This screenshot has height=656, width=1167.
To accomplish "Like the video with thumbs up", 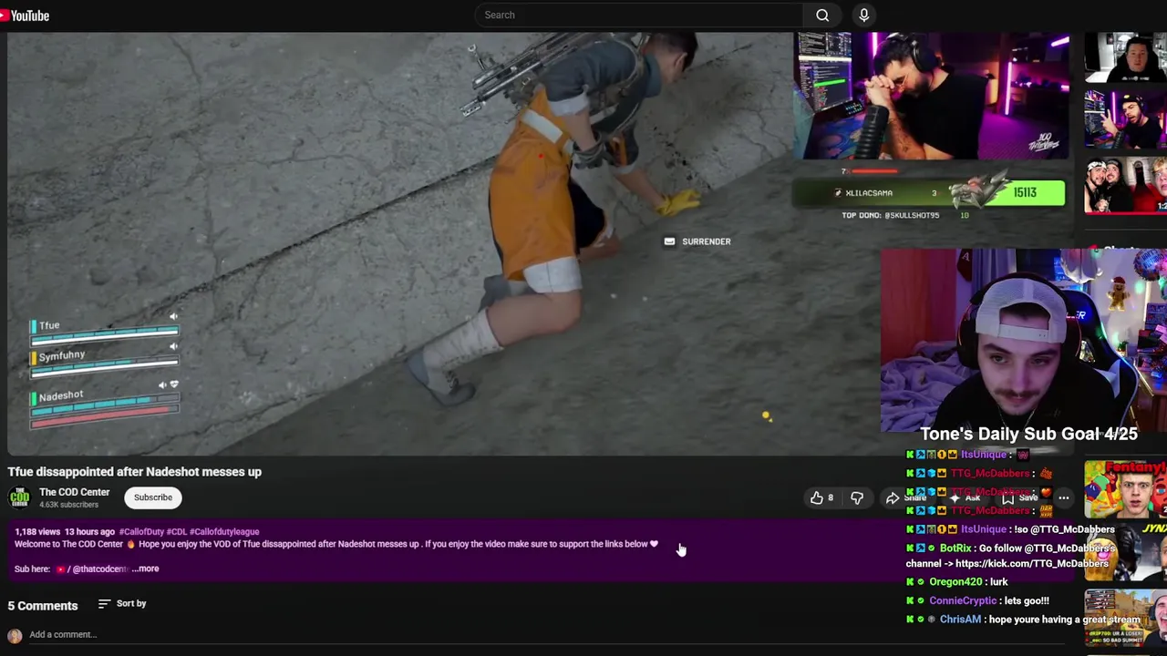I will (821, 497).
